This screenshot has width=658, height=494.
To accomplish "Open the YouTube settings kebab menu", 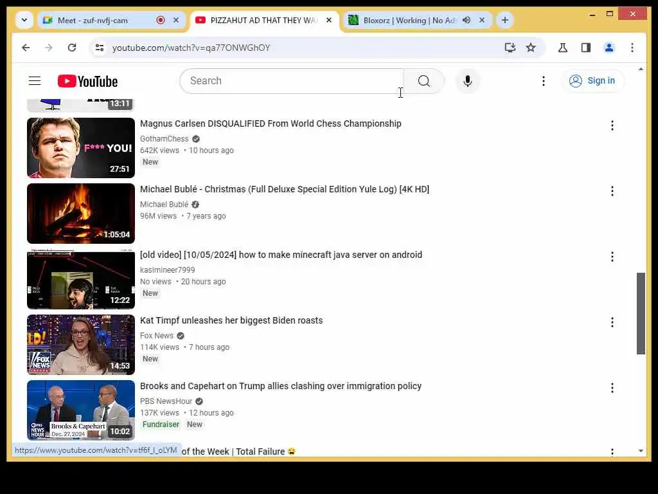I will [544, 80].
